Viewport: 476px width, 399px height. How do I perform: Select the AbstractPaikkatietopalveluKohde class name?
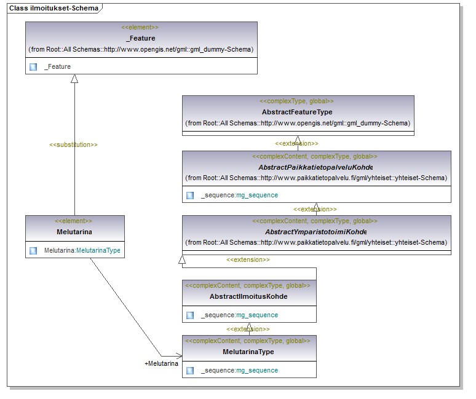[315, 167]
